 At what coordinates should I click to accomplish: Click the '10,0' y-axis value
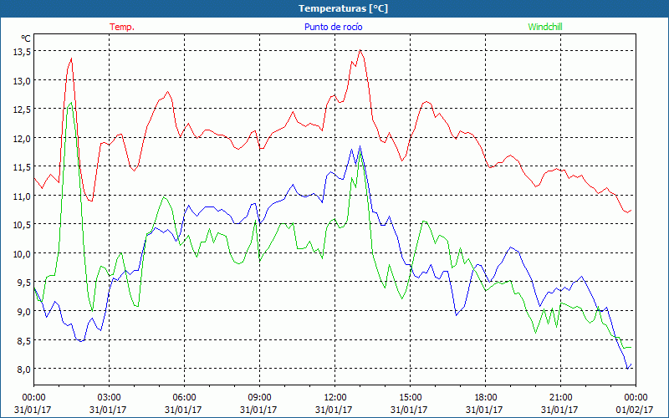[22, 254]
